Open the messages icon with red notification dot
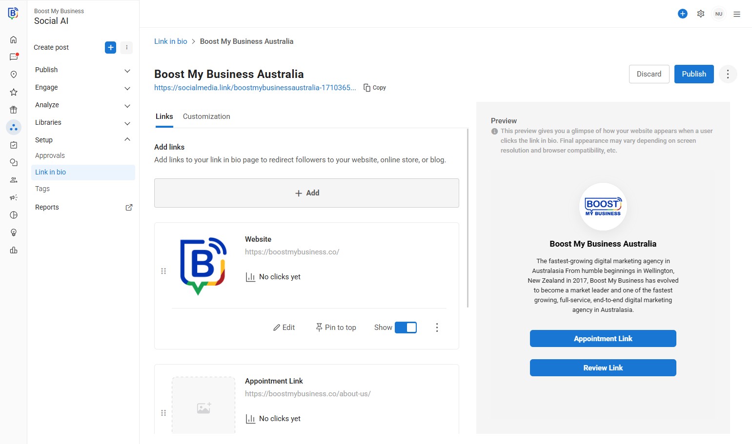 (14, 57)
